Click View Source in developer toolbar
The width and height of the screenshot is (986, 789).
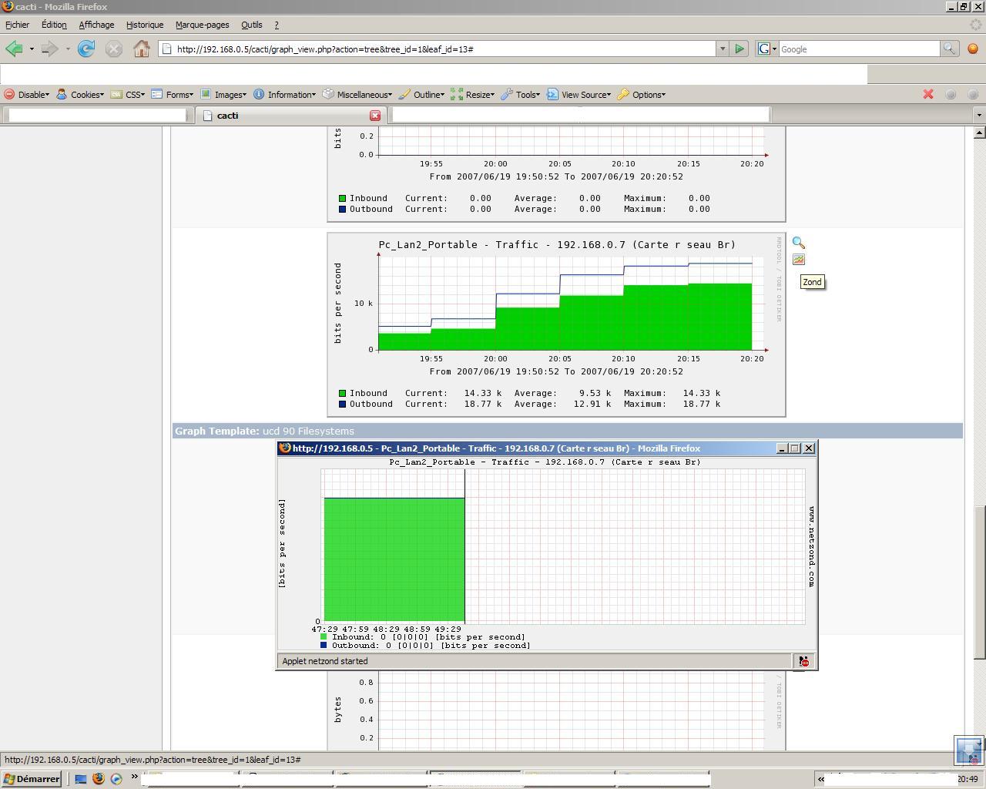click(x=579, y=95)
